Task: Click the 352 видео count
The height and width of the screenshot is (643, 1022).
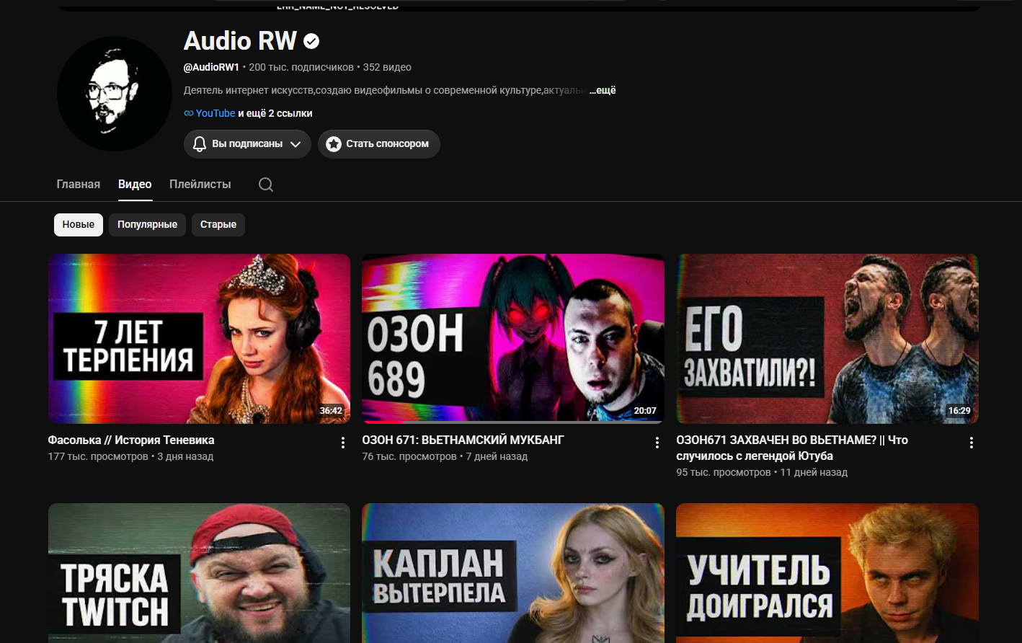Action: [387, 67]
